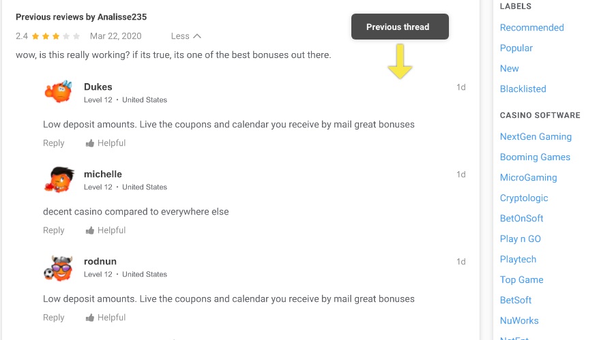The image size is (614, 340).
Task: Click michelle's avatar icon
Action: pos(58,179)
